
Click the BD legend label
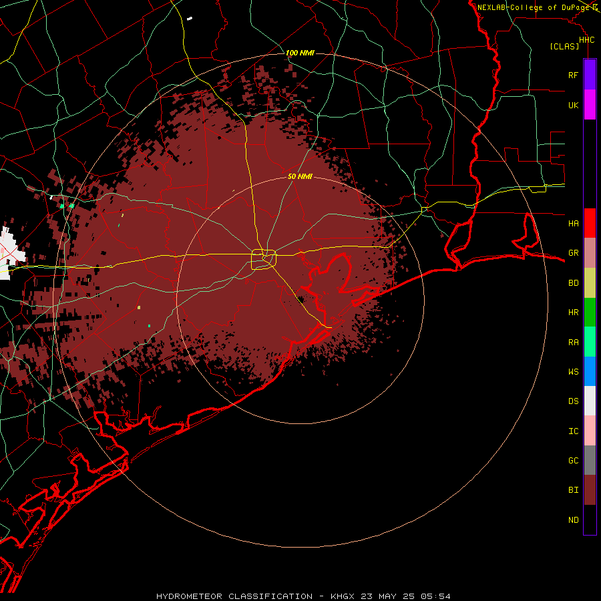[x=573, y=283]
